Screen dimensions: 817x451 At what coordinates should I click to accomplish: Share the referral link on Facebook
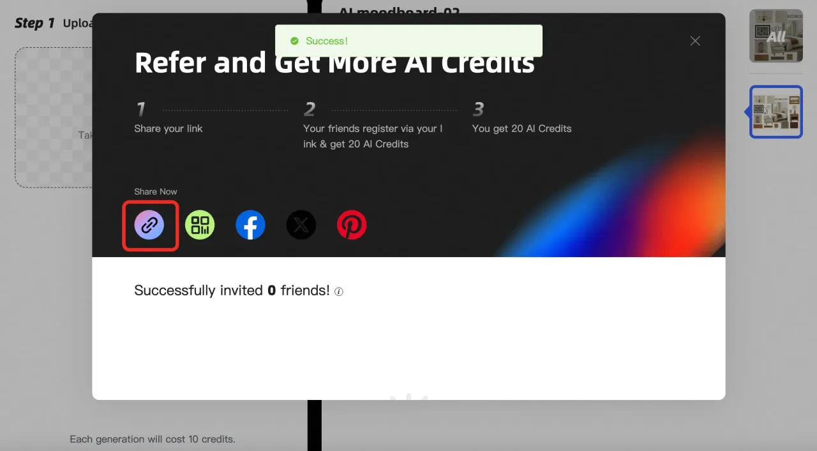point(250,225)
